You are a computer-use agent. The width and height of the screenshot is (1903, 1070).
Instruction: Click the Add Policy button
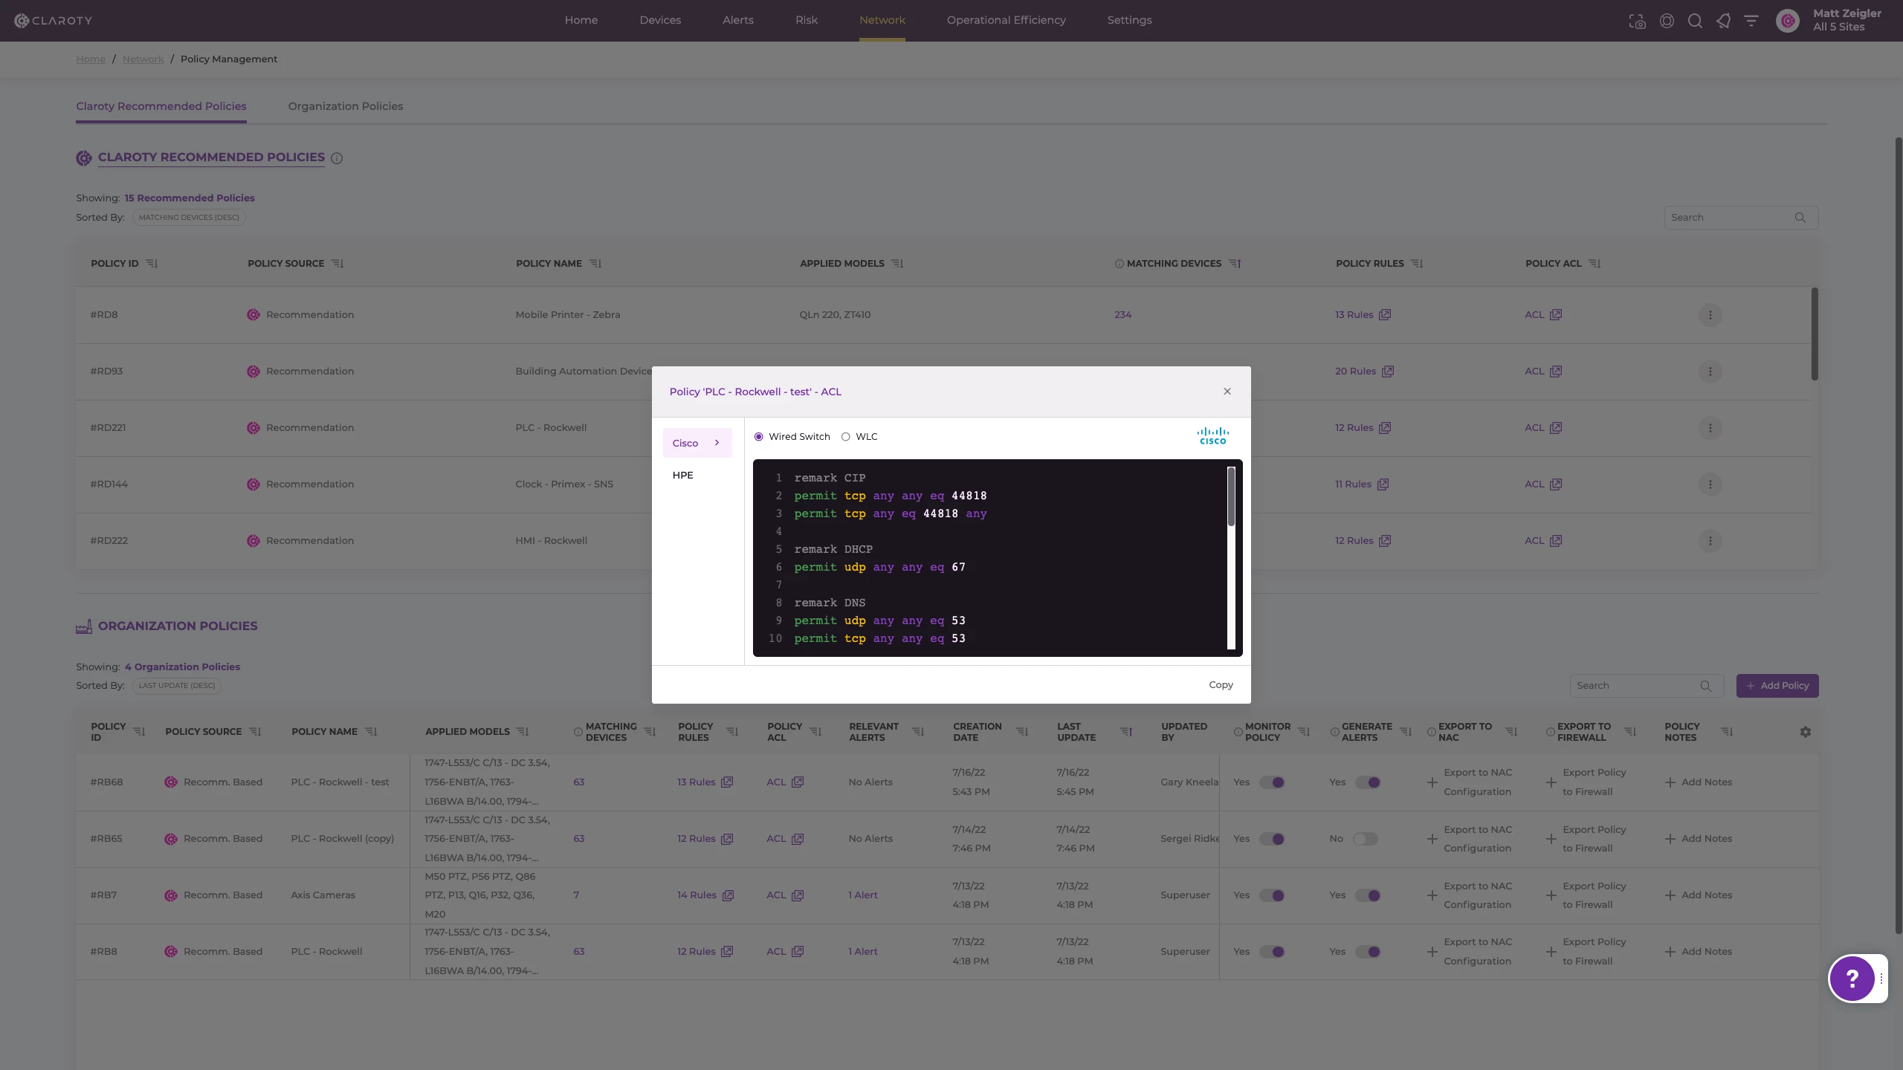pos(1777,686)
